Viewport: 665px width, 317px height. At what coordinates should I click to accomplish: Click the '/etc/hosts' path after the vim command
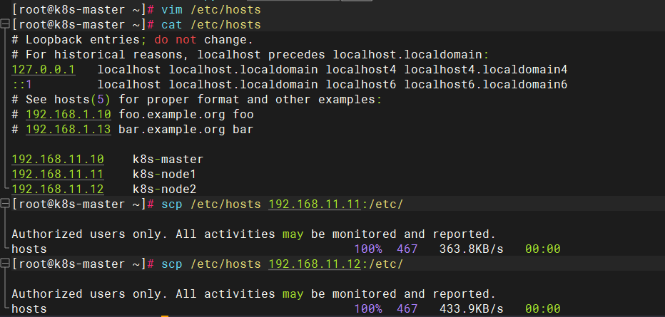225,9
